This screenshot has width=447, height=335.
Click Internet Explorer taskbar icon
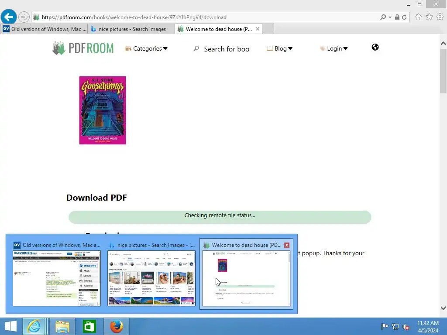coord(34,326)
